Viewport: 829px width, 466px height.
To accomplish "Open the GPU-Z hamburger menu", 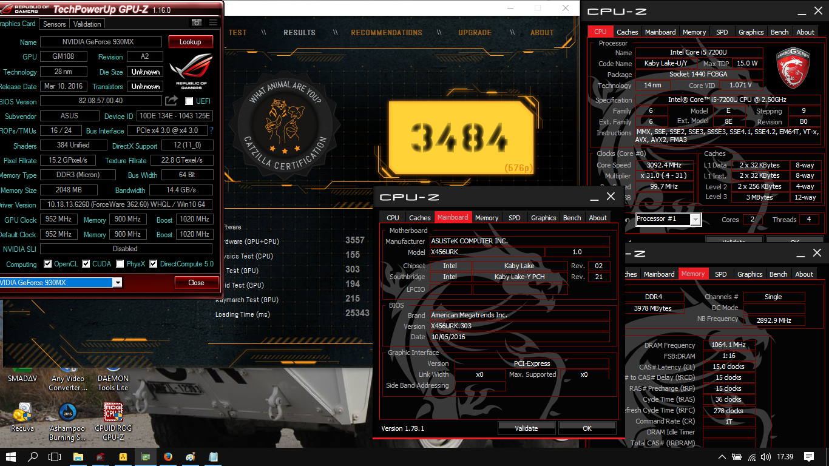I will (213, 23).
